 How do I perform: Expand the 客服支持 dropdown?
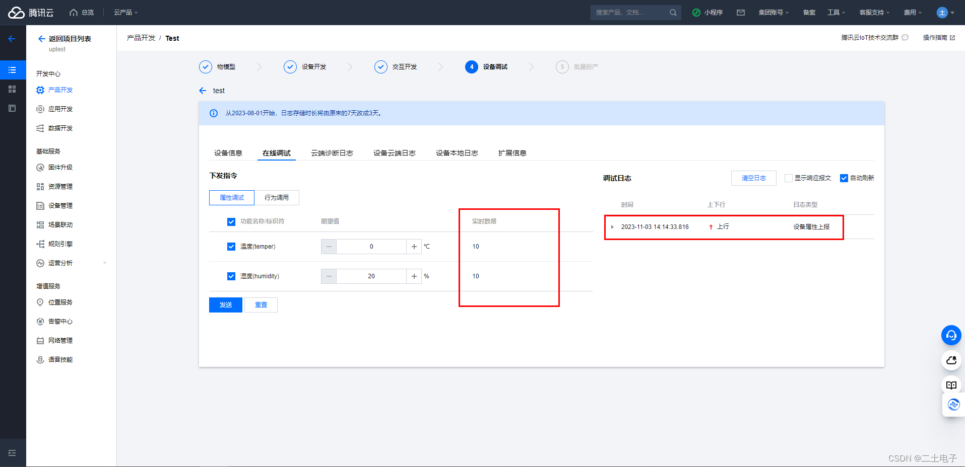[x=874, y=13]
